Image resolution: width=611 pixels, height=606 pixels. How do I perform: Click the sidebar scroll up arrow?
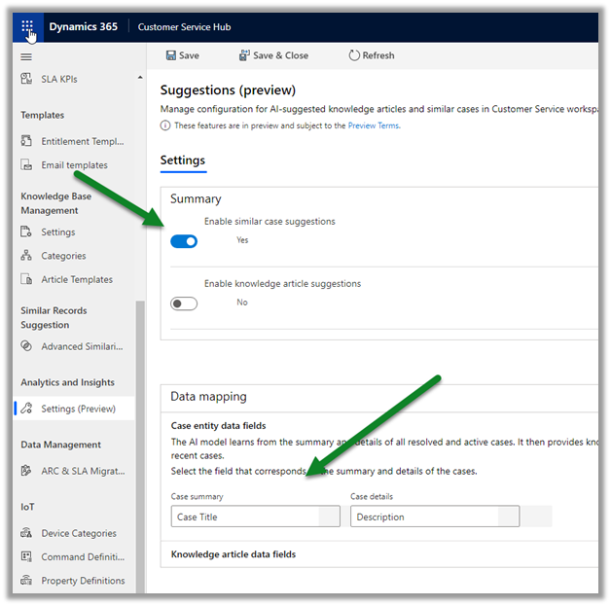(140, 78)
